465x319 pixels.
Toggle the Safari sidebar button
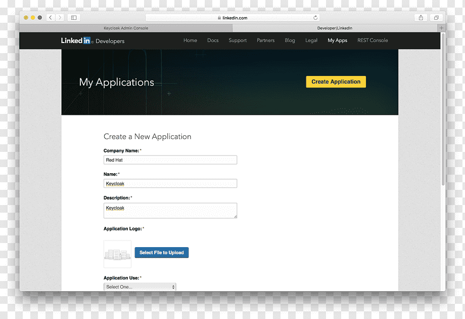click(x=74, y=18)
